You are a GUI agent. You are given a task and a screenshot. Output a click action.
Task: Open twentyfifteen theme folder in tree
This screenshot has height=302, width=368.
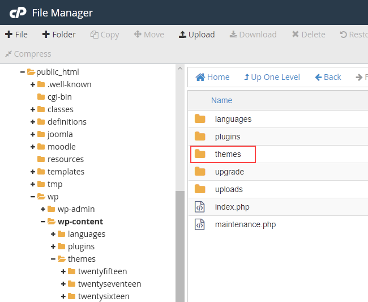[102, 271]
